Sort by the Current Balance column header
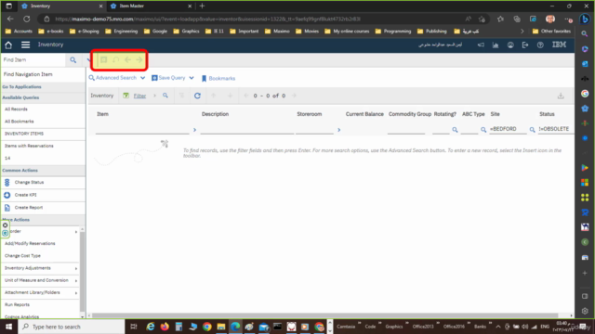Viewport: 595px width, 334px height. pyautogui.click(x=364, y=114)
